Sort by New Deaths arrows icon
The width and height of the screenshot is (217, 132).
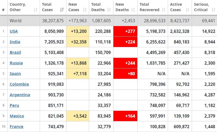tap(133, 10)
